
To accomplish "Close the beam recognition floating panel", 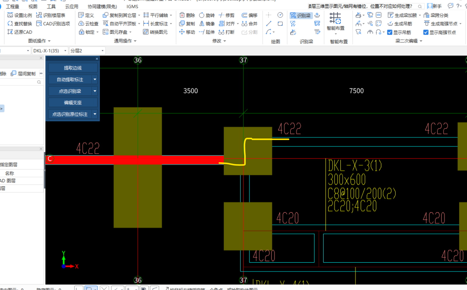I will point(97,59).
